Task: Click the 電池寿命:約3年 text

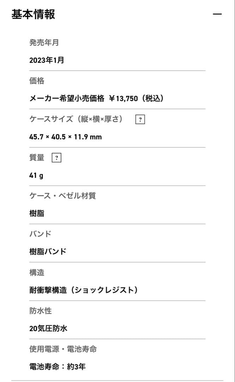Action: [x=57, y=366]
